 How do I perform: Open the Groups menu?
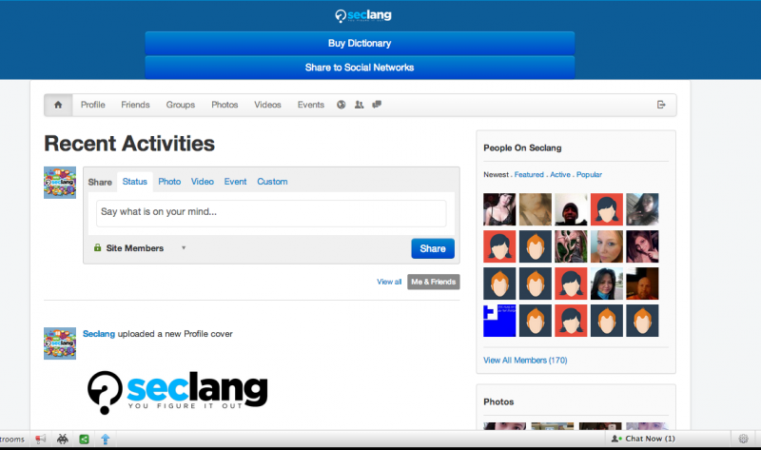coord(181,105)
